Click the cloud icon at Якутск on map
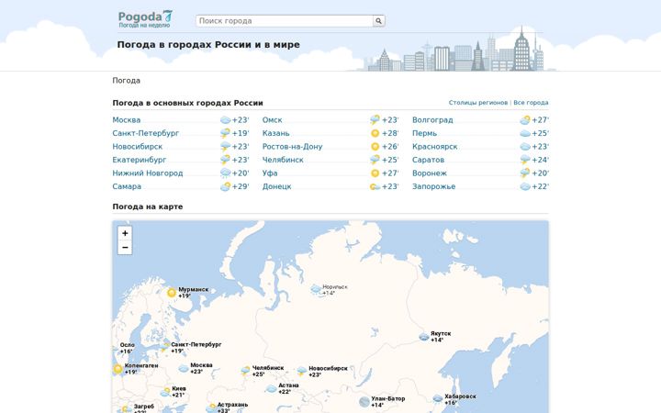 click(x=424, y=336)
